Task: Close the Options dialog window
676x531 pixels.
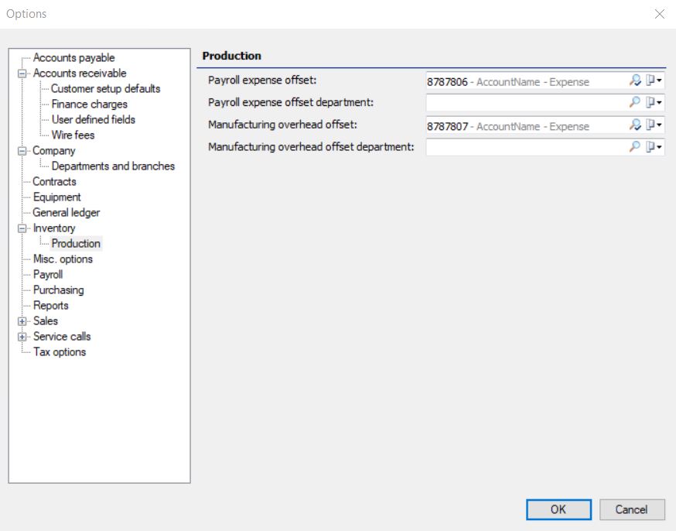Action: click(659, 14)
